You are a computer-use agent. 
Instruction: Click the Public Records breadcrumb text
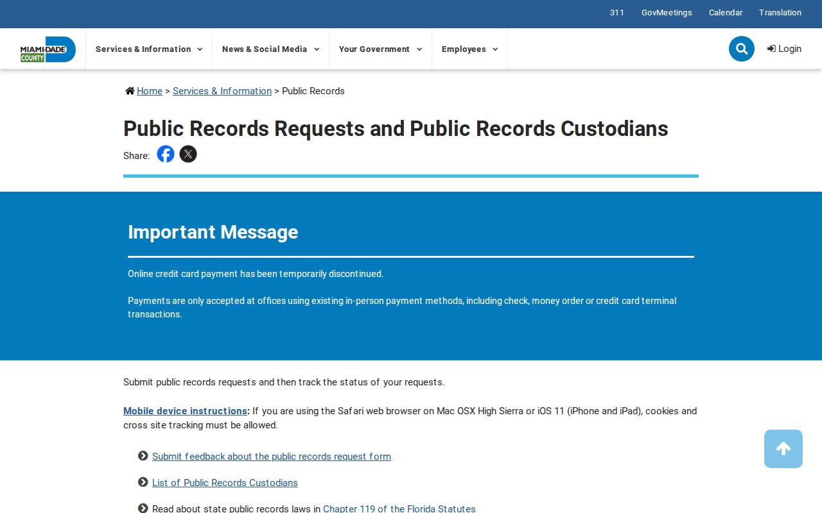(x=313, y=91)
